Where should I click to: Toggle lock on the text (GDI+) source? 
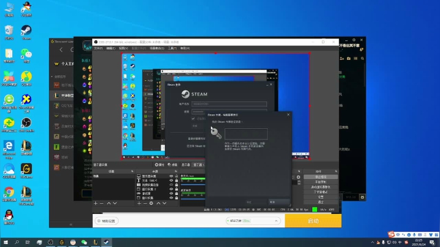pos(177,180)
